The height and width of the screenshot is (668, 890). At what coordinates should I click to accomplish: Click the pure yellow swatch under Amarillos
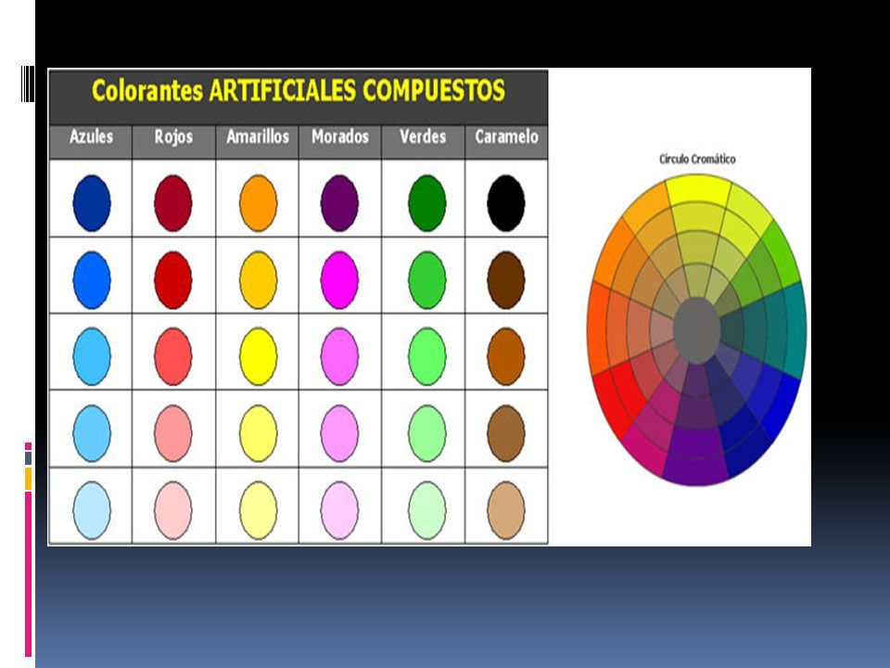[259, 356]
